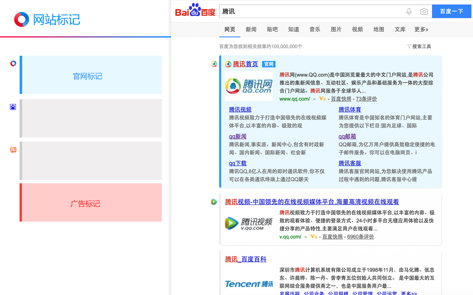Switch to the 音乐 tab

315,29
